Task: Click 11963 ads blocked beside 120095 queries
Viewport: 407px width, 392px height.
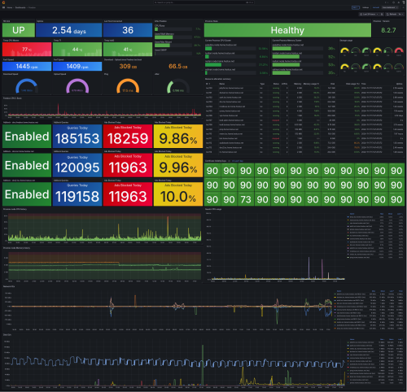Action: pyautogui.click(x=128, y=165)
